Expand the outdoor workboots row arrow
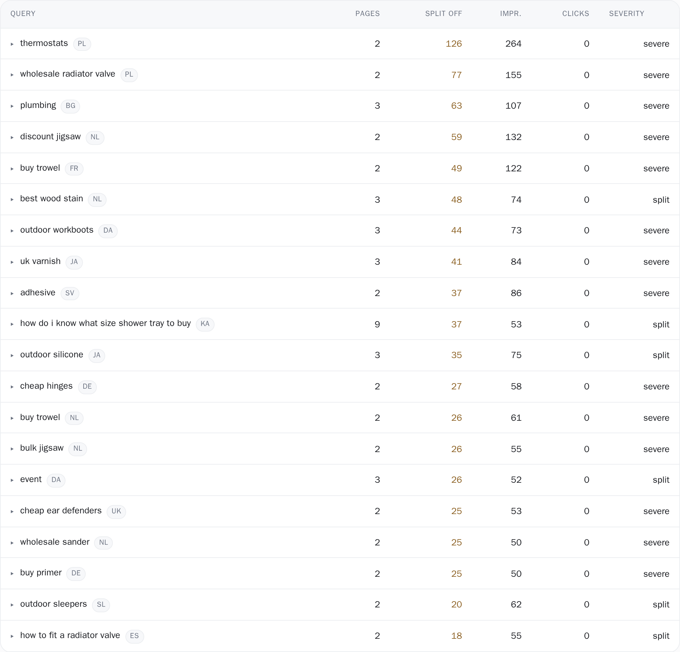Screen dimensions: 680x652 [x=12, y=231]
